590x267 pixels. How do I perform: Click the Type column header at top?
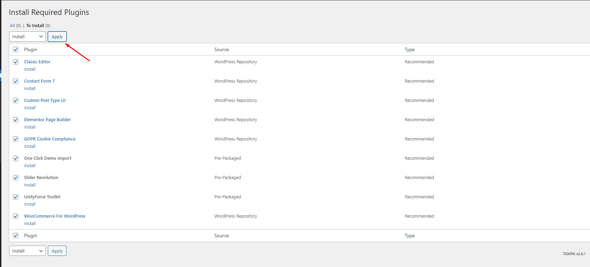tap(410, 49)
